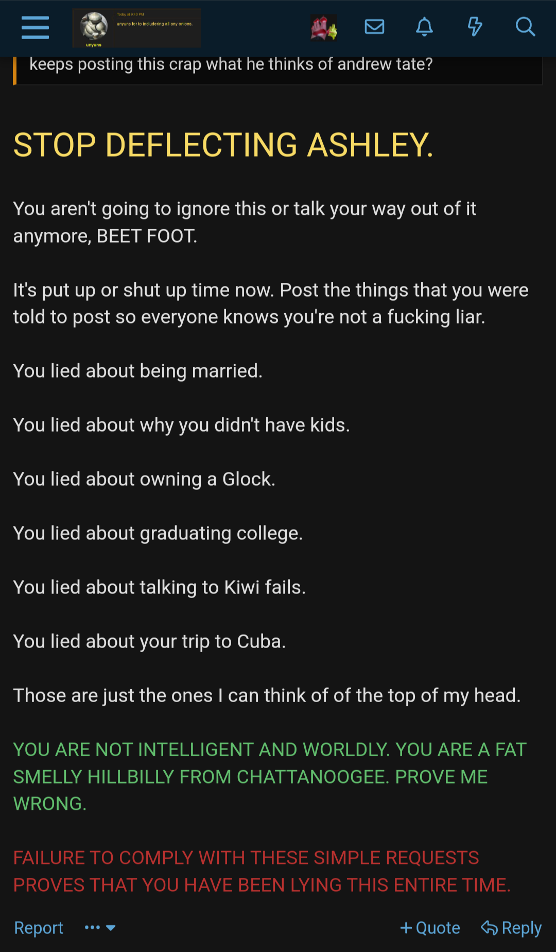Click the put up or shut up paragraph

tap(271, 303)
